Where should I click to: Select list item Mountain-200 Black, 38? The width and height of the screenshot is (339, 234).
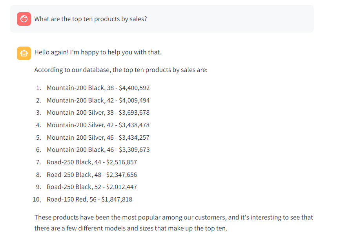pyautogui.click(x=98, y=88)
